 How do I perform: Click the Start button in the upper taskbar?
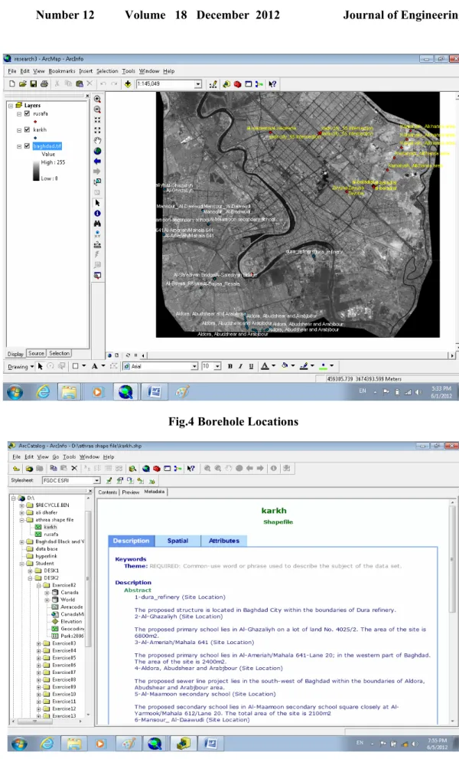(x=15, y=391)
